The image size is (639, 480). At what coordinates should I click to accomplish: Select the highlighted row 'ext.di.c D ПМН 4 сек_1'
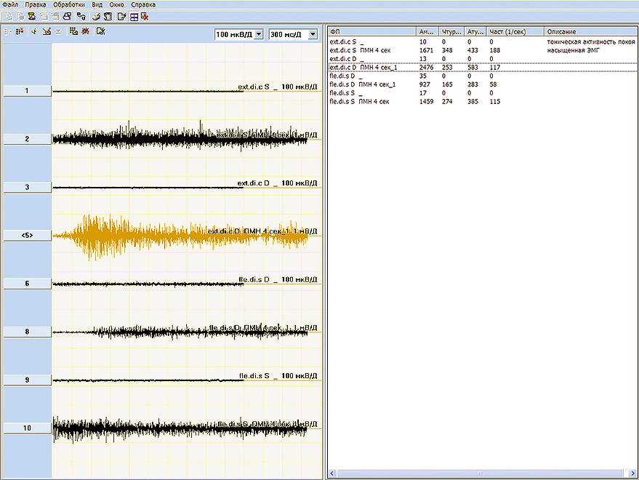click(483, 68)
